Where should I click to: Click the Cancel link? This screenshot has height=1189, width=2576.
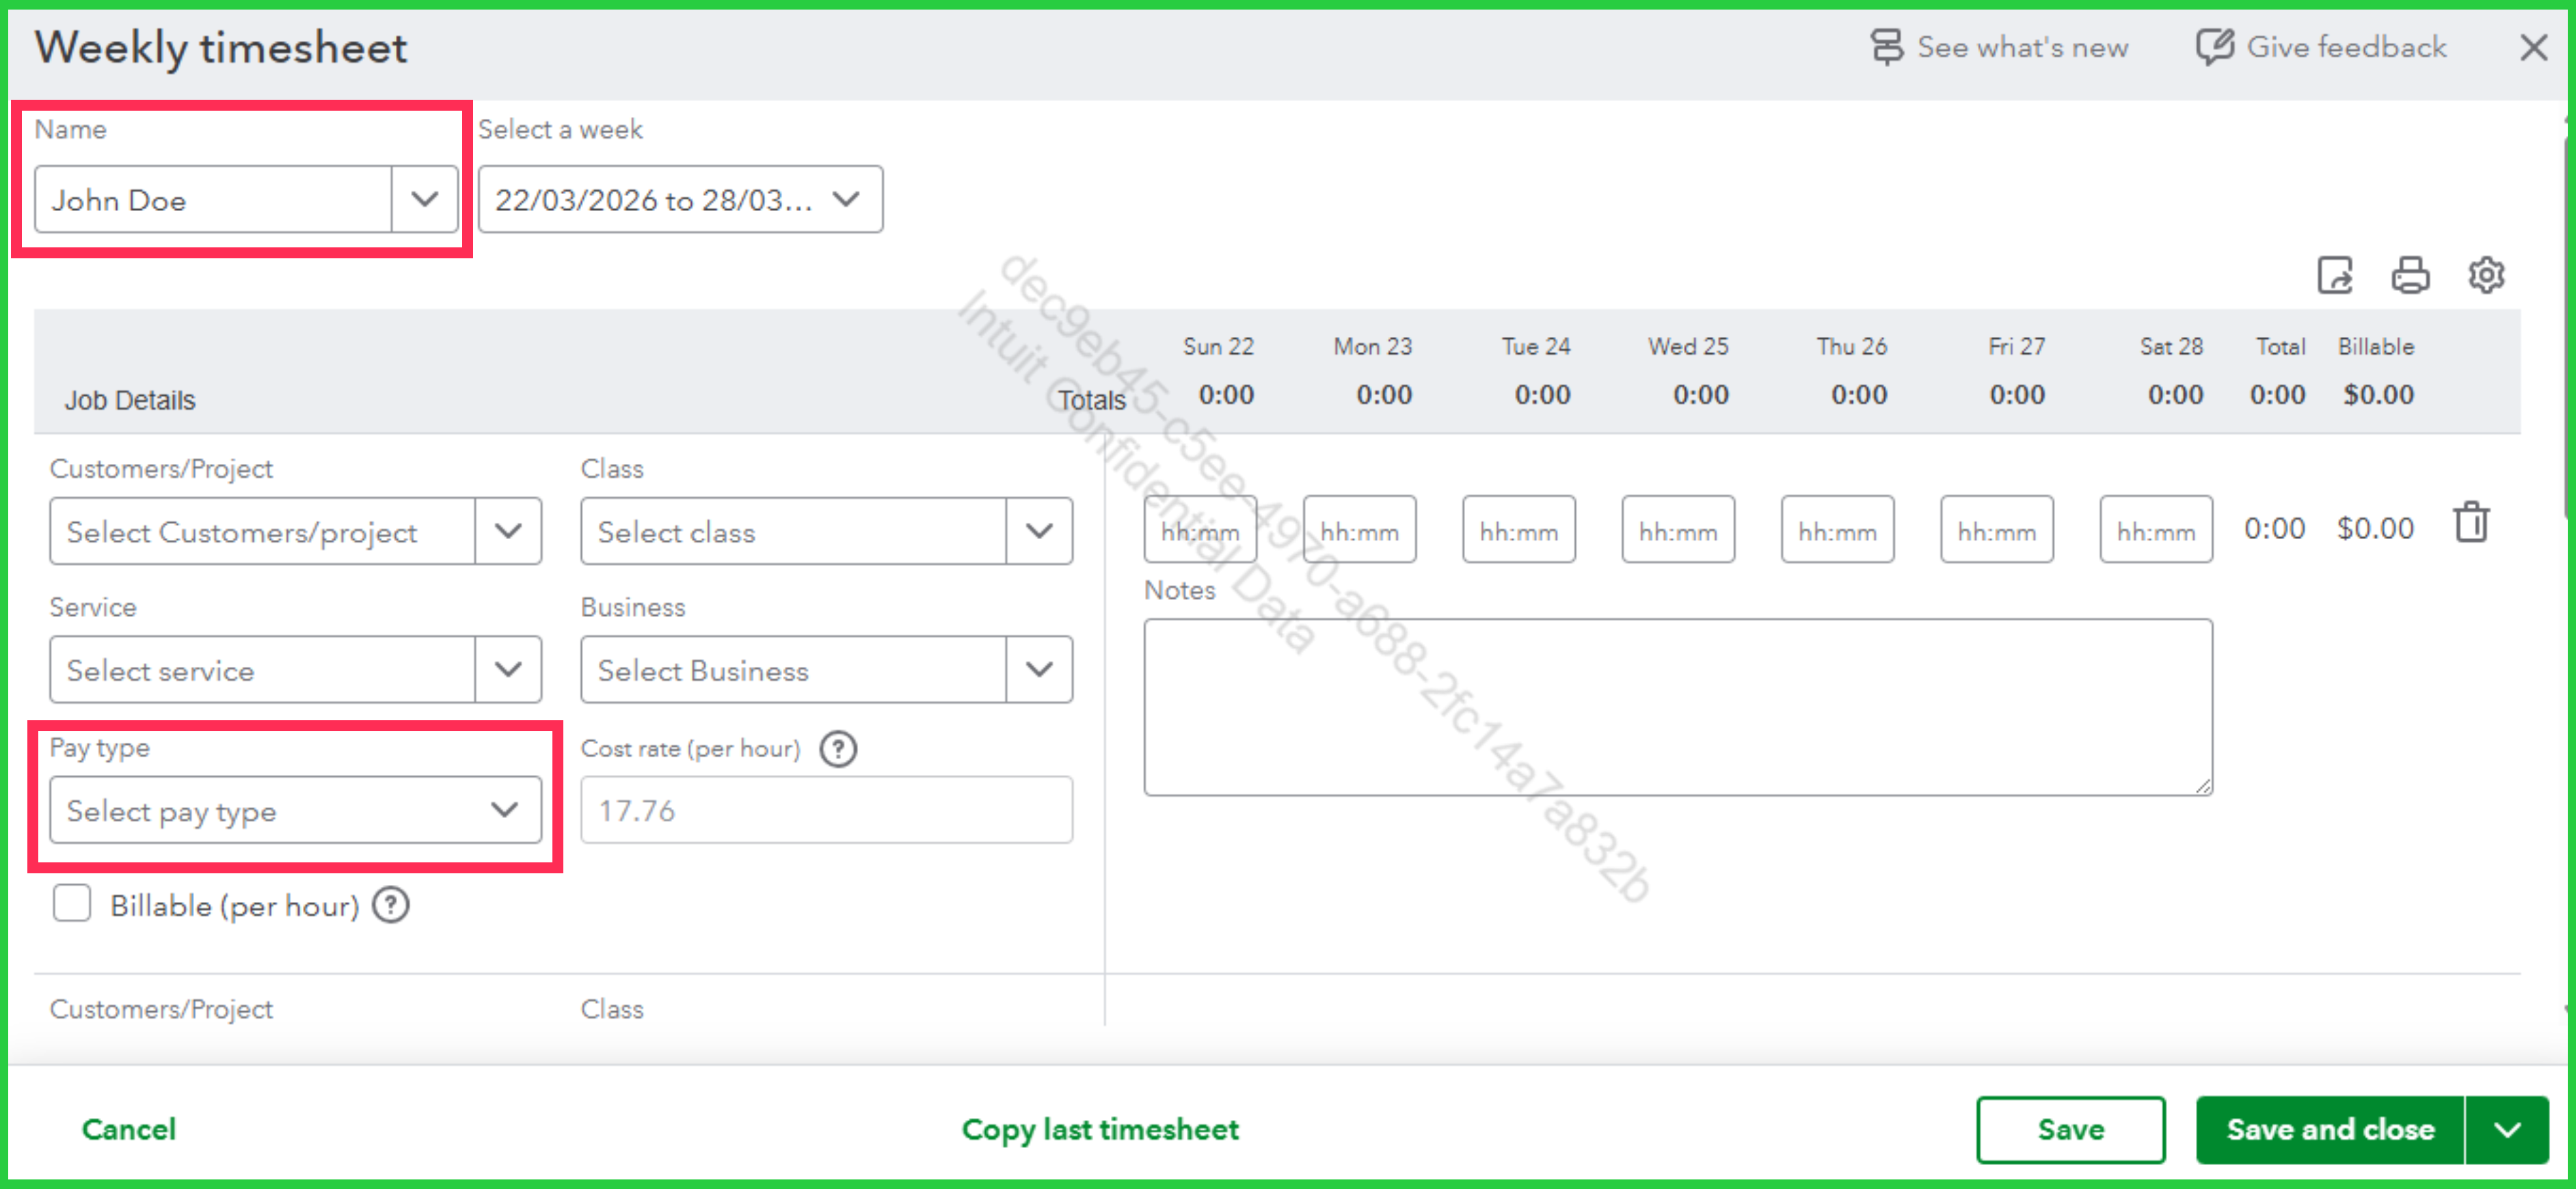(129, 1129)
